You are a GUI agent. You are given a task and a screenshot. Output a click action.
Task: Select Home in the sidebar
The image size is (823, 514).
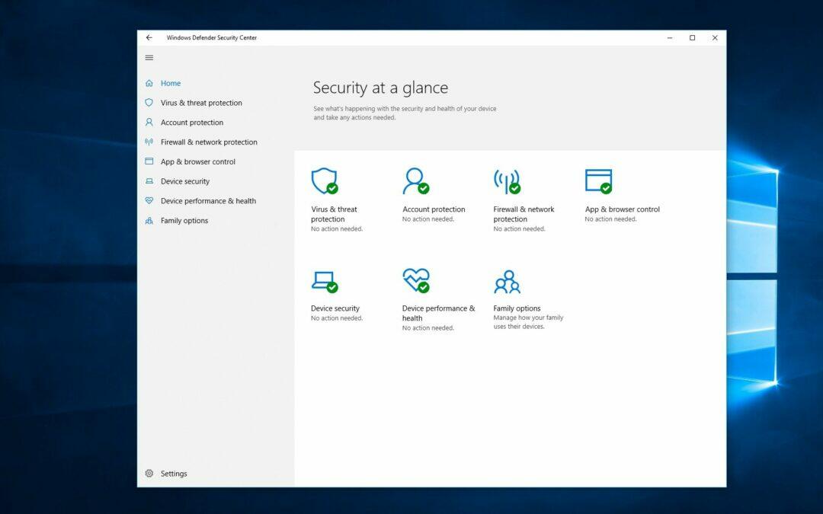click(171, 84)
